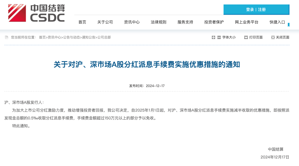The image size is (299, 166).
Task: Open the 法律规则 menu item
Action: point(158,22)
